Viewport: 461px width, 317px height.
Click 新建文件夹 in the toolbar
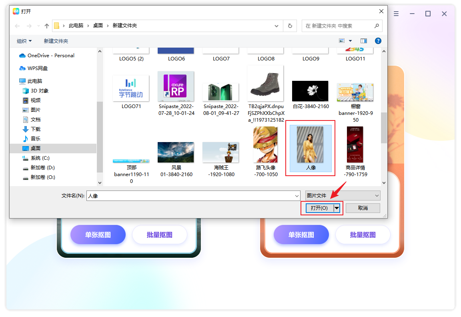[56, 41]
